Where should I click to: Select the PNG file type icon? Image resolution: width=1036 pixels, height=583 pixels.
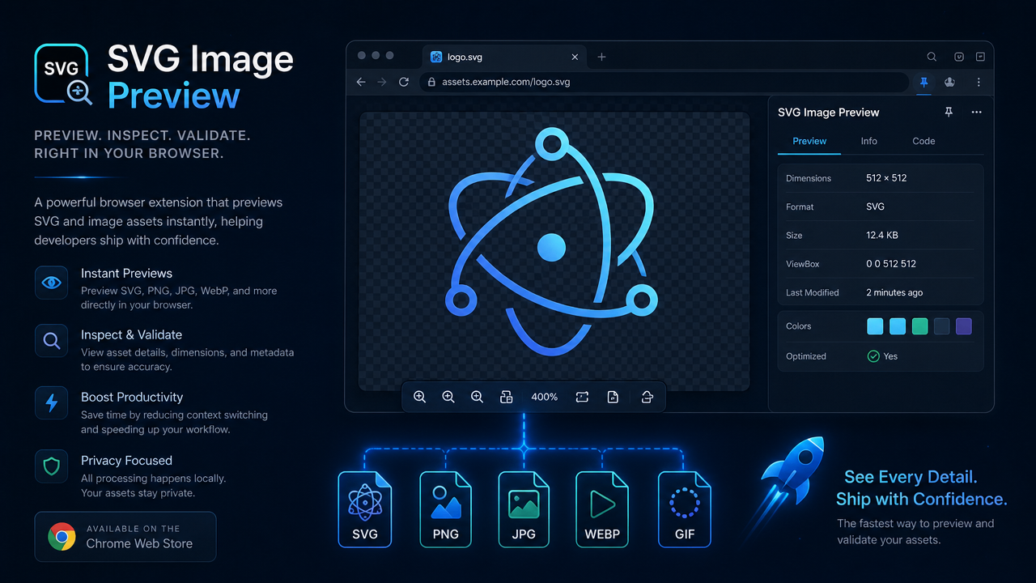click(x=445, y=509)
